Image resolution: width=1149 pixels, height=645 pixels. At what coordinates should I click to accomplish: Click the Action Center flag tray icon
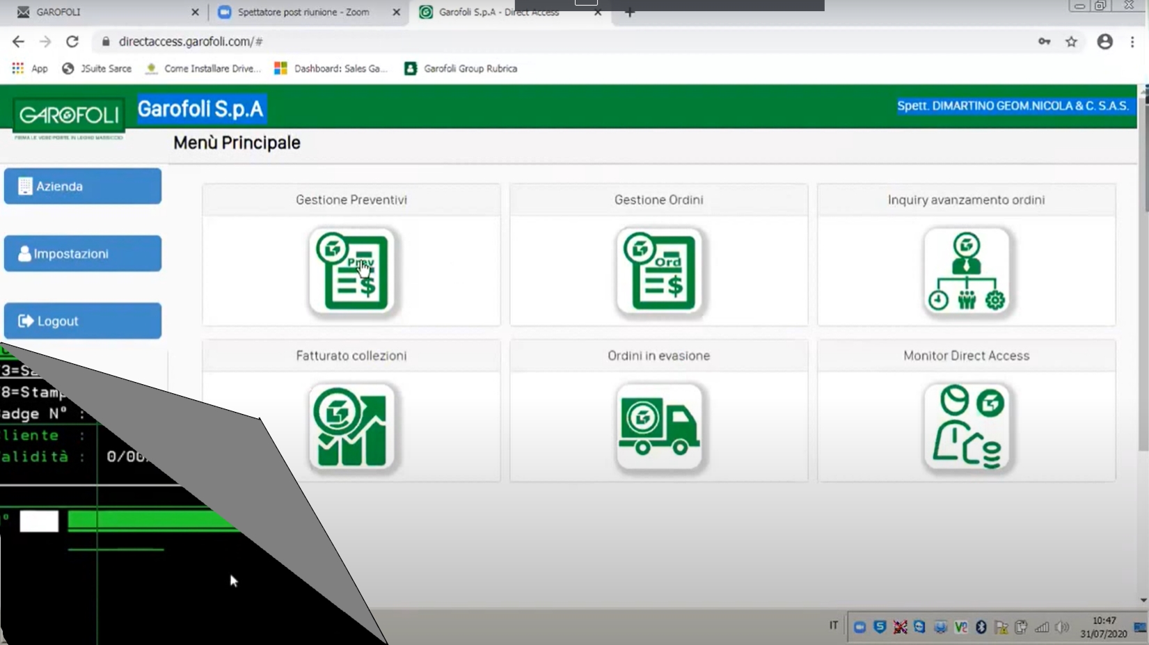point(1001,627)
